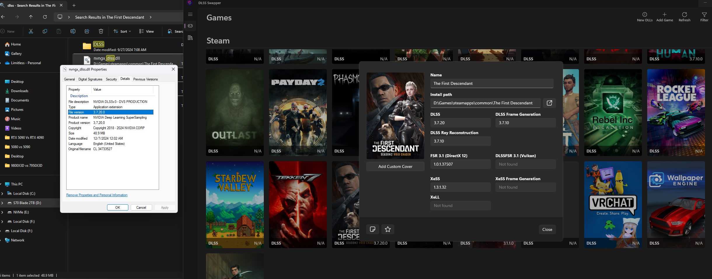Click DLSS Frame Generation 3.7.10 box
Image resolution: width=712 pixels, height=279 pixels.
(525, 123)
